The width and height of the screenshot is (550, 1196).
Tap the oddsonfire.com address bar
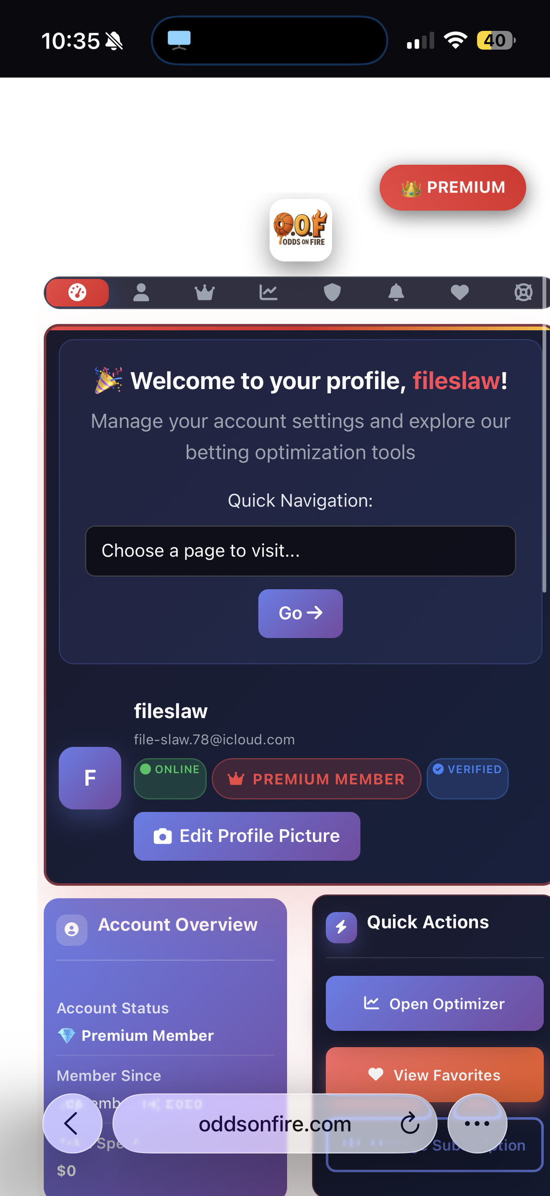pos(275,1124)
